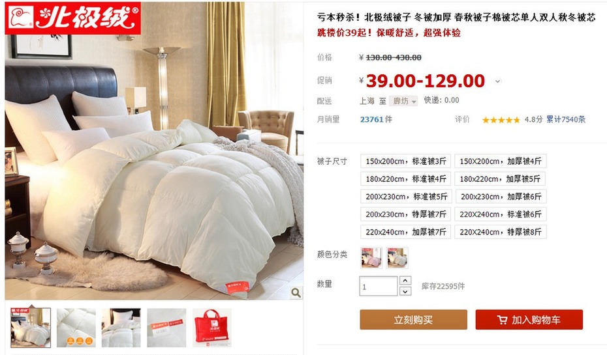Image resolution: width=607 pixels, height=355 pixels.
Task: Click the five-star rating icons
Action: tap(501, 120)
